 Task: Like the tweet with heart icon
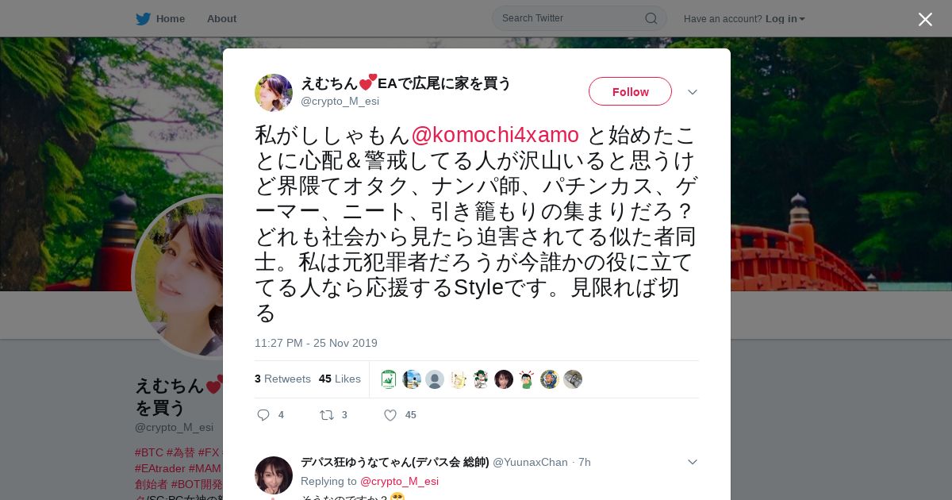point(390,414)
